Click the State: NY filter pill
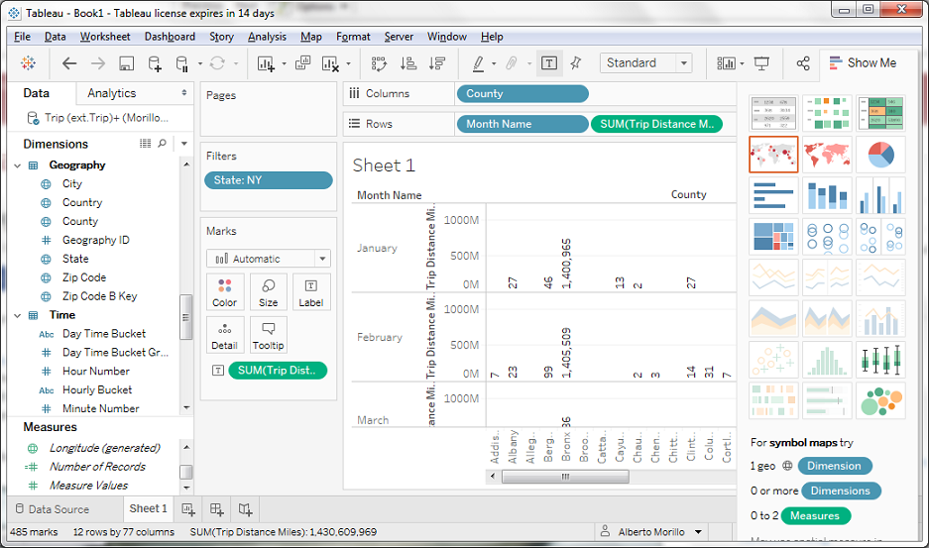This screenshot has width=929, height=548. coord(269,180)
